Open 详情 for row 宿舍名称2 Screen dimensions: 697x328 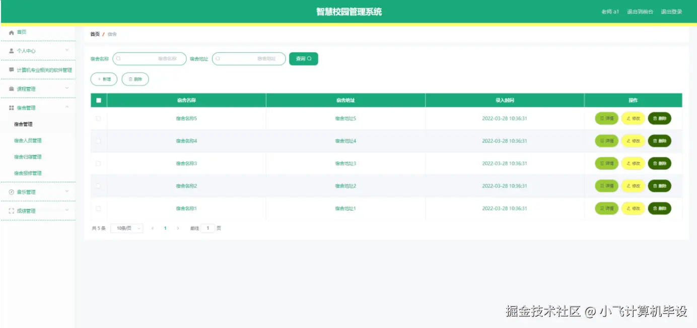pos(606,186)
